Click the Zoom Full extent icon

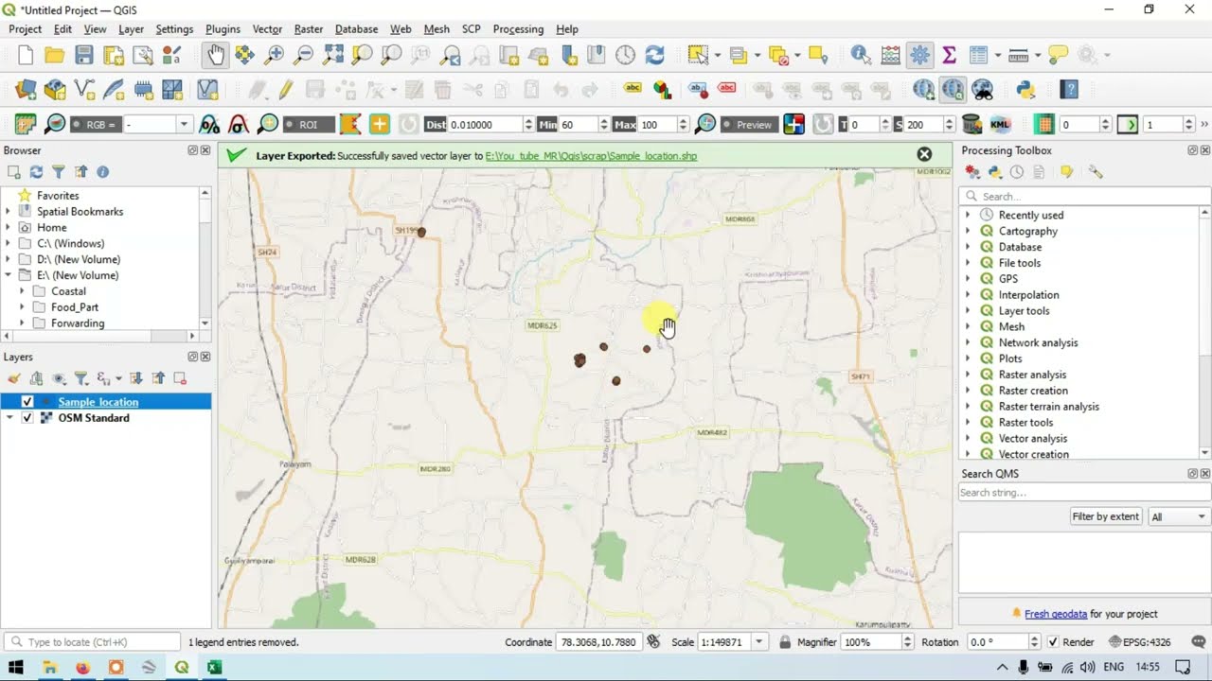coord(332,55)
